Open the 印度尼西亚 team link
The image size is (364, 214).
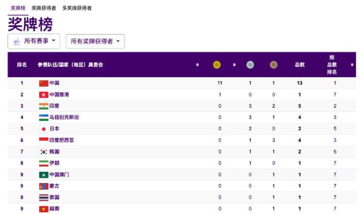(x=62, y=140)
